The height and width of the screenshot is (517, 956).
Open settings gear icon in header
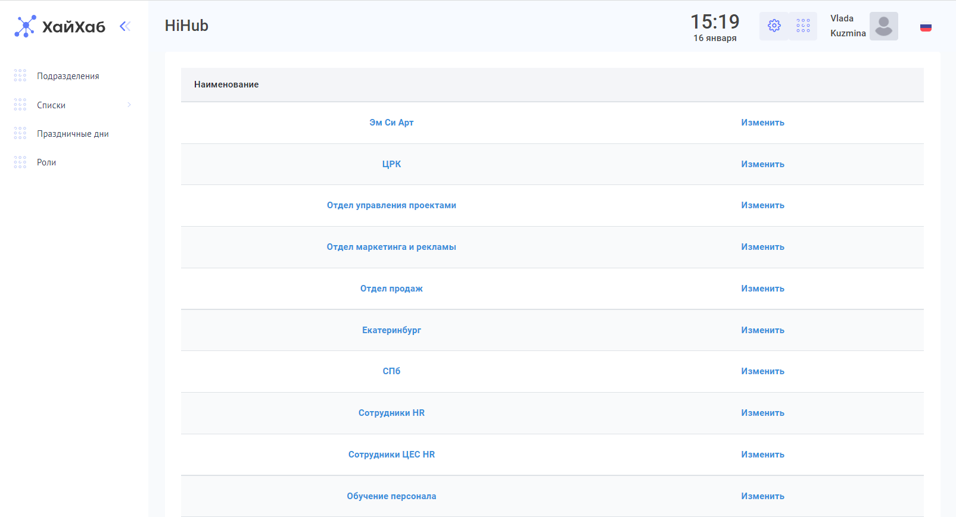coord(774,26)
